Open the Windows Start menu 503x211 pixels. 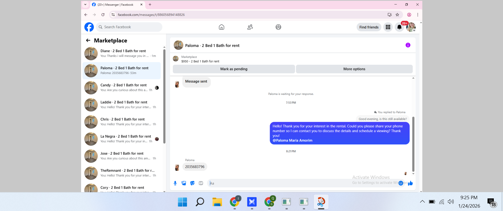[x=182, y=202]
